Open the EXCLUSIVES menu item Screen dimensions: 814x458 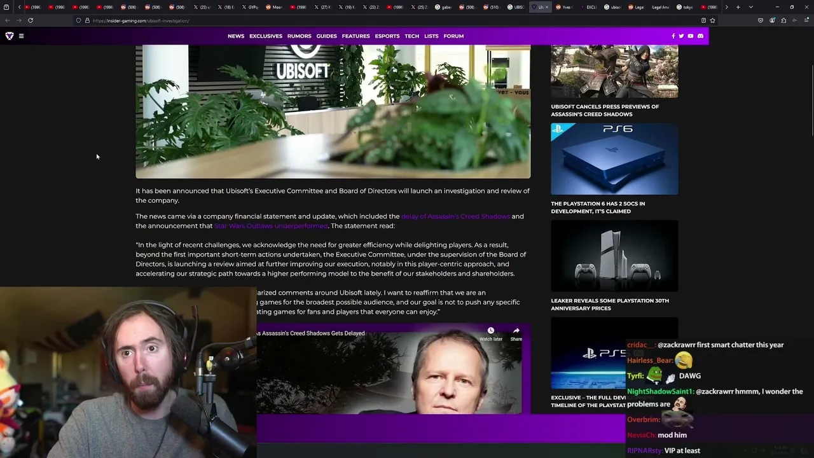pyautogui.click(x=266, y=36)
